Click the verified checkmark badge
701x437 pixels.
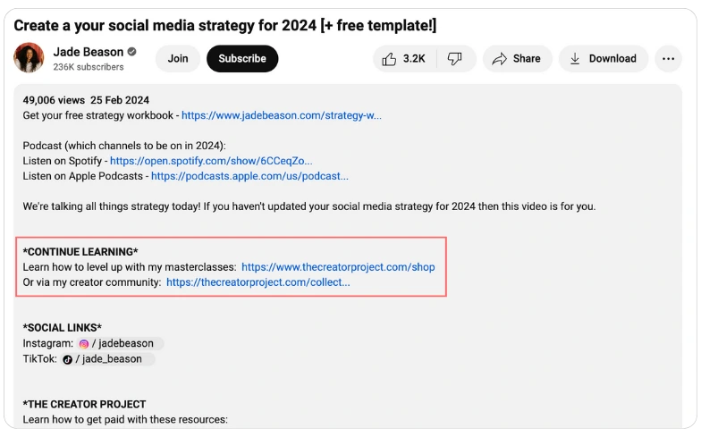(x=132, y=52)
